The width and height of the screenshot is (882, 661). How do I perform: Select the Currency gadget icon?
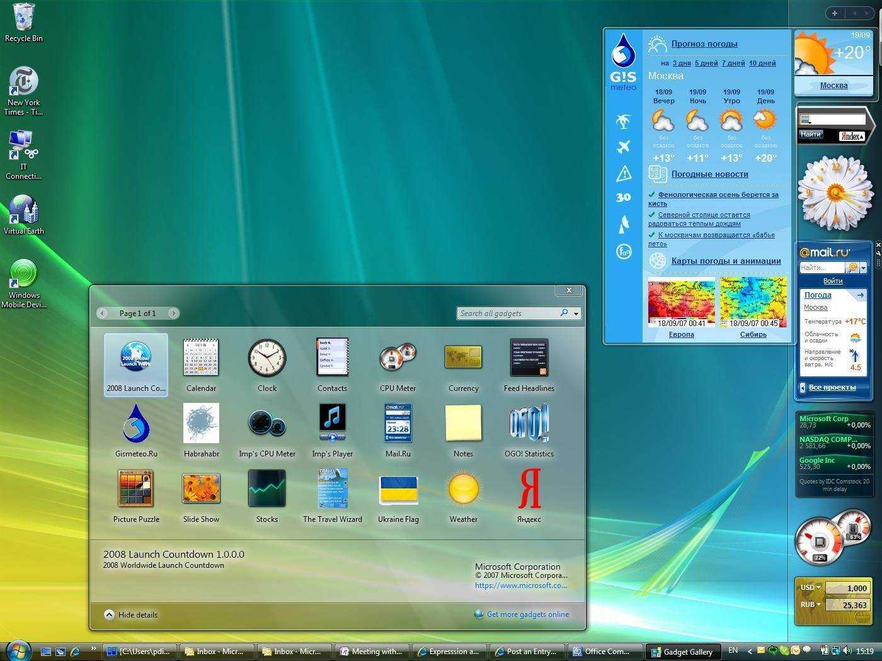click(463, 358)
